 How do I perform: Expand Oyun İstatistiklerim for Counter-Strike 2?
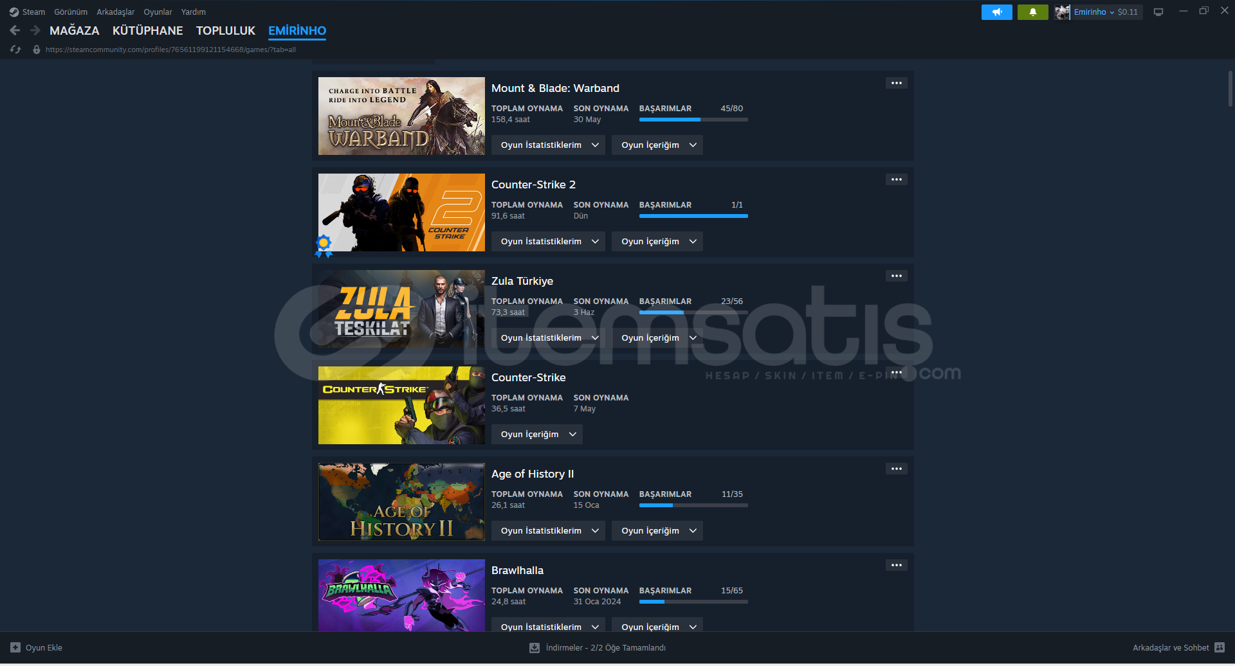pos(548,242)
